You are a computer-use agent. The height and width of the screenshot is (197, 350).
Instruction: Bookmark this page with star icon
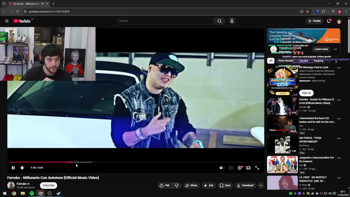pyautogui.click(x=308, y=11)
